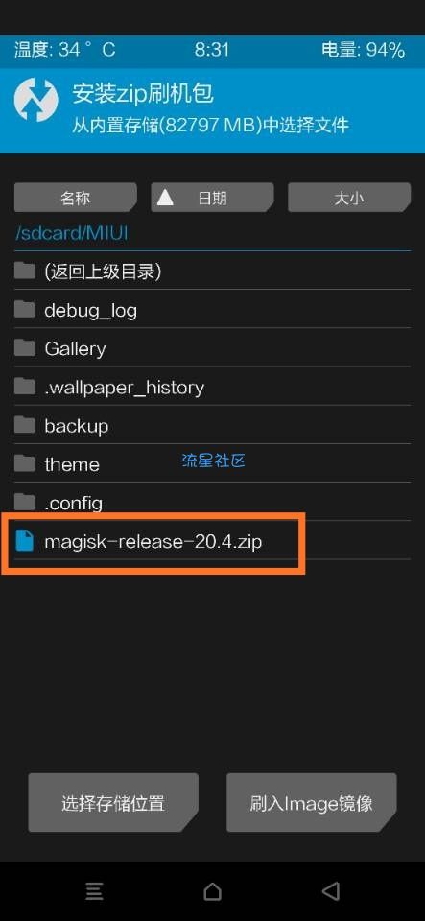Click the ascending triangle on 日期 button

click(165, 198)
